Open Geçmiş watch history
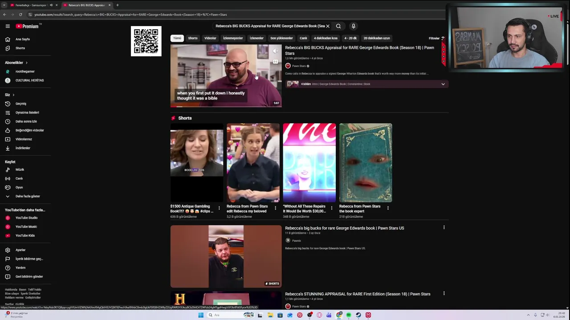This screenshot has height=320, width=570. click(x=21, y=104)
